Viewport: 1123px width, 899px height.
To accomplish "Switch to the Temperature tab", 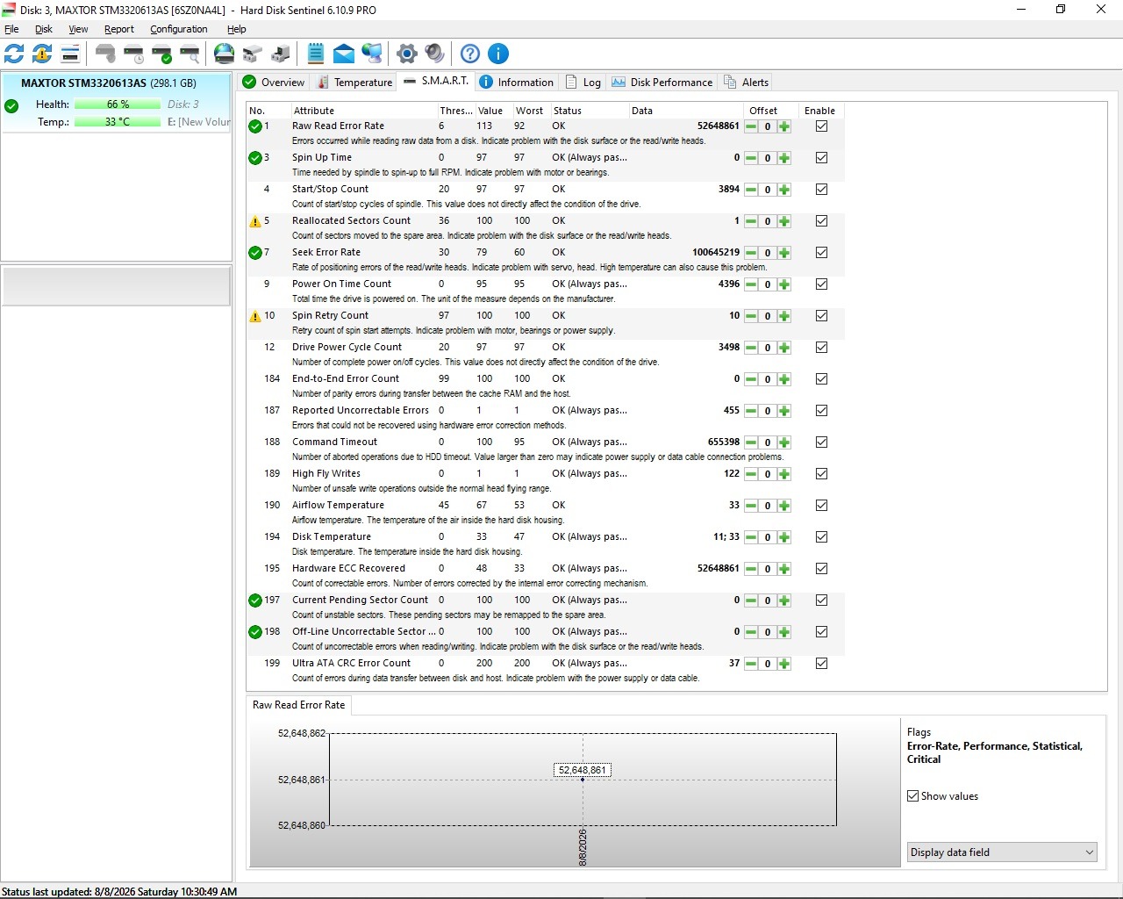I will point(354,83).
